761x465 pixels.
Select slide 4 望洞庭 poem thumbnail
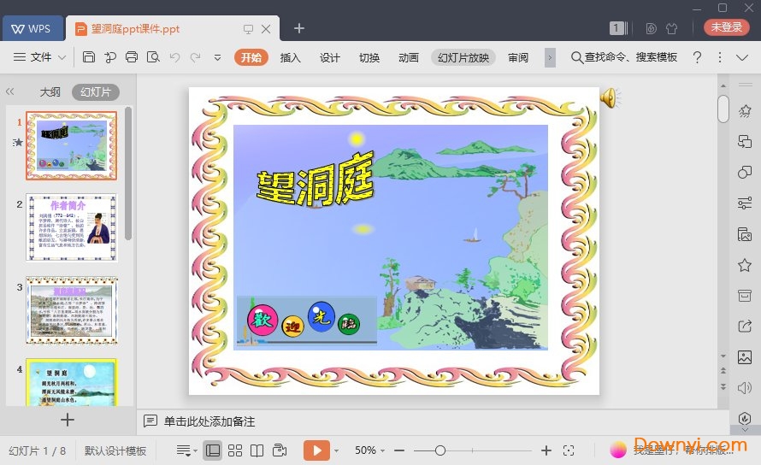pos(71,382)
